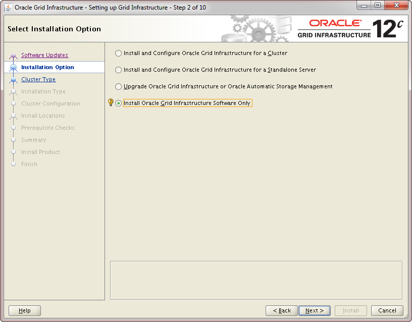The width and height of the screenshot is (412, 322).
Task: Minimize the installer window
Action: (364, 6)
